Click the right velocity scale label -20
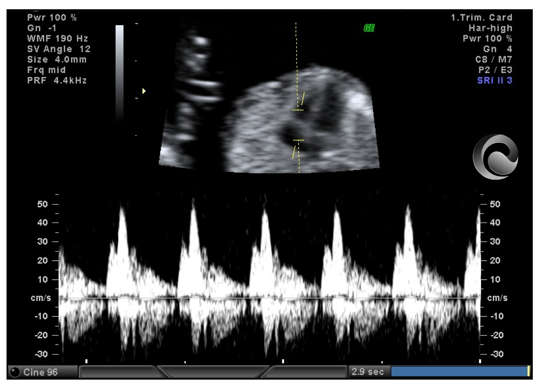The image size is (539, 387). click(497, 335)
